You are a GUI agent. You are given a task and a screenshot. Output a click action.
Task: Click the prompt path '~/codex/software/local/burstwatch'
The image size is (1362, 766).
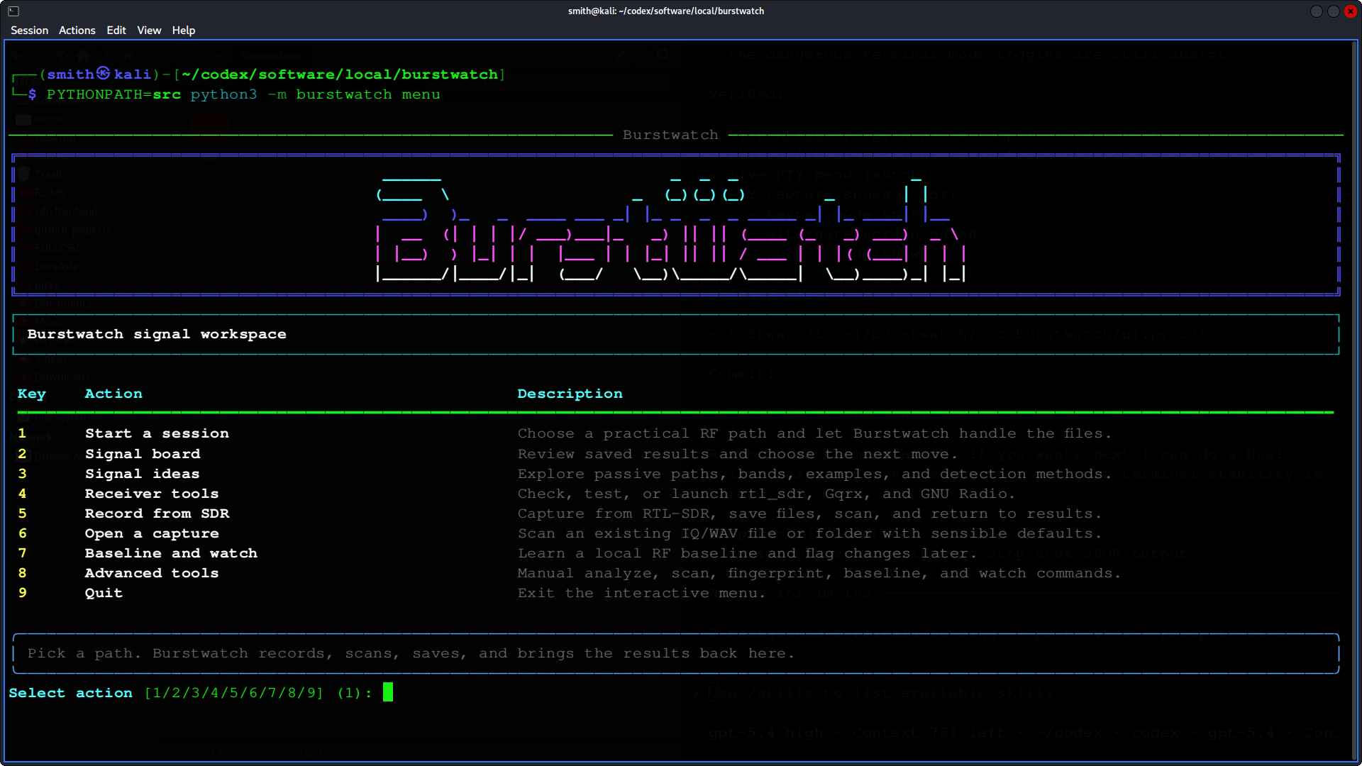tap(340, 74)
